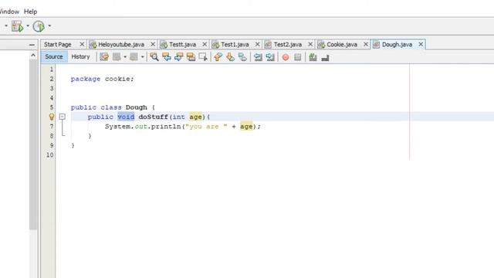This screenshot has width=494, height=278.
Task: Click Find Next Occurrence icon
Action: (178, 57)
